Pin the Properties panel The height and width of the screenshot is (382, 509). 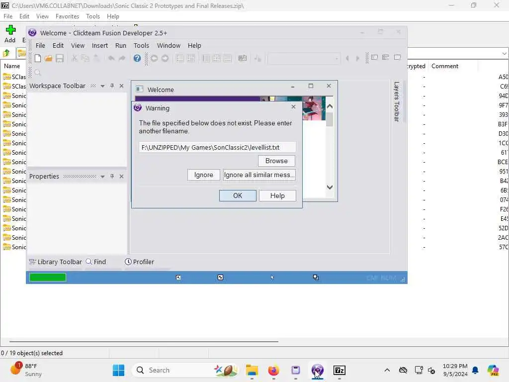[x=112, y=176]
